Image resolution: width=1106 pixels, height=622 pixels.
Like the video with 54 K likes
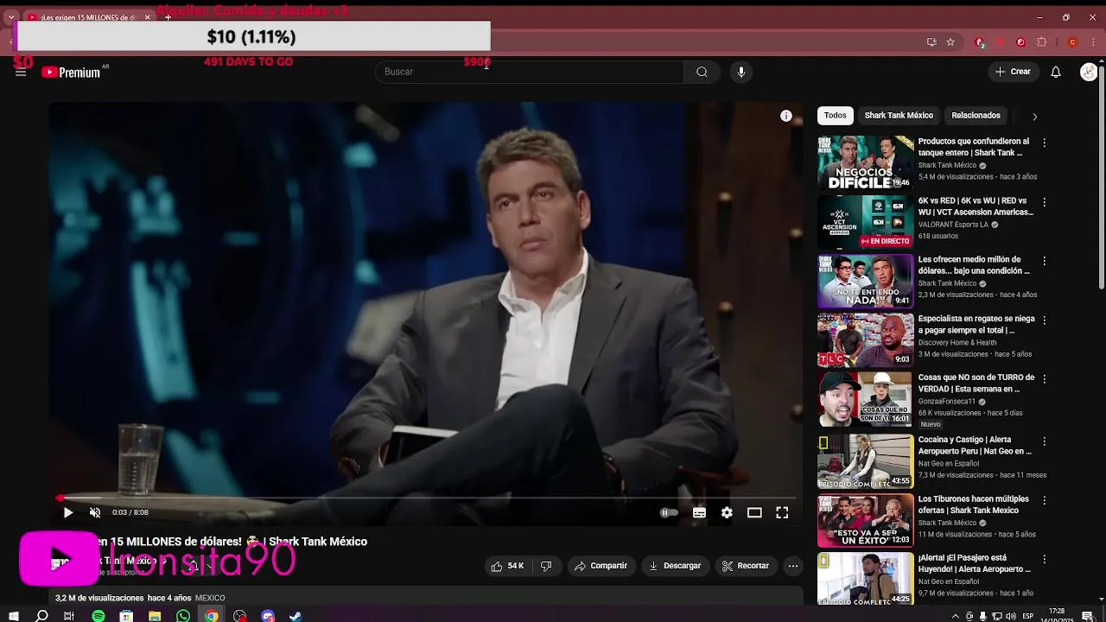point(507,566)
